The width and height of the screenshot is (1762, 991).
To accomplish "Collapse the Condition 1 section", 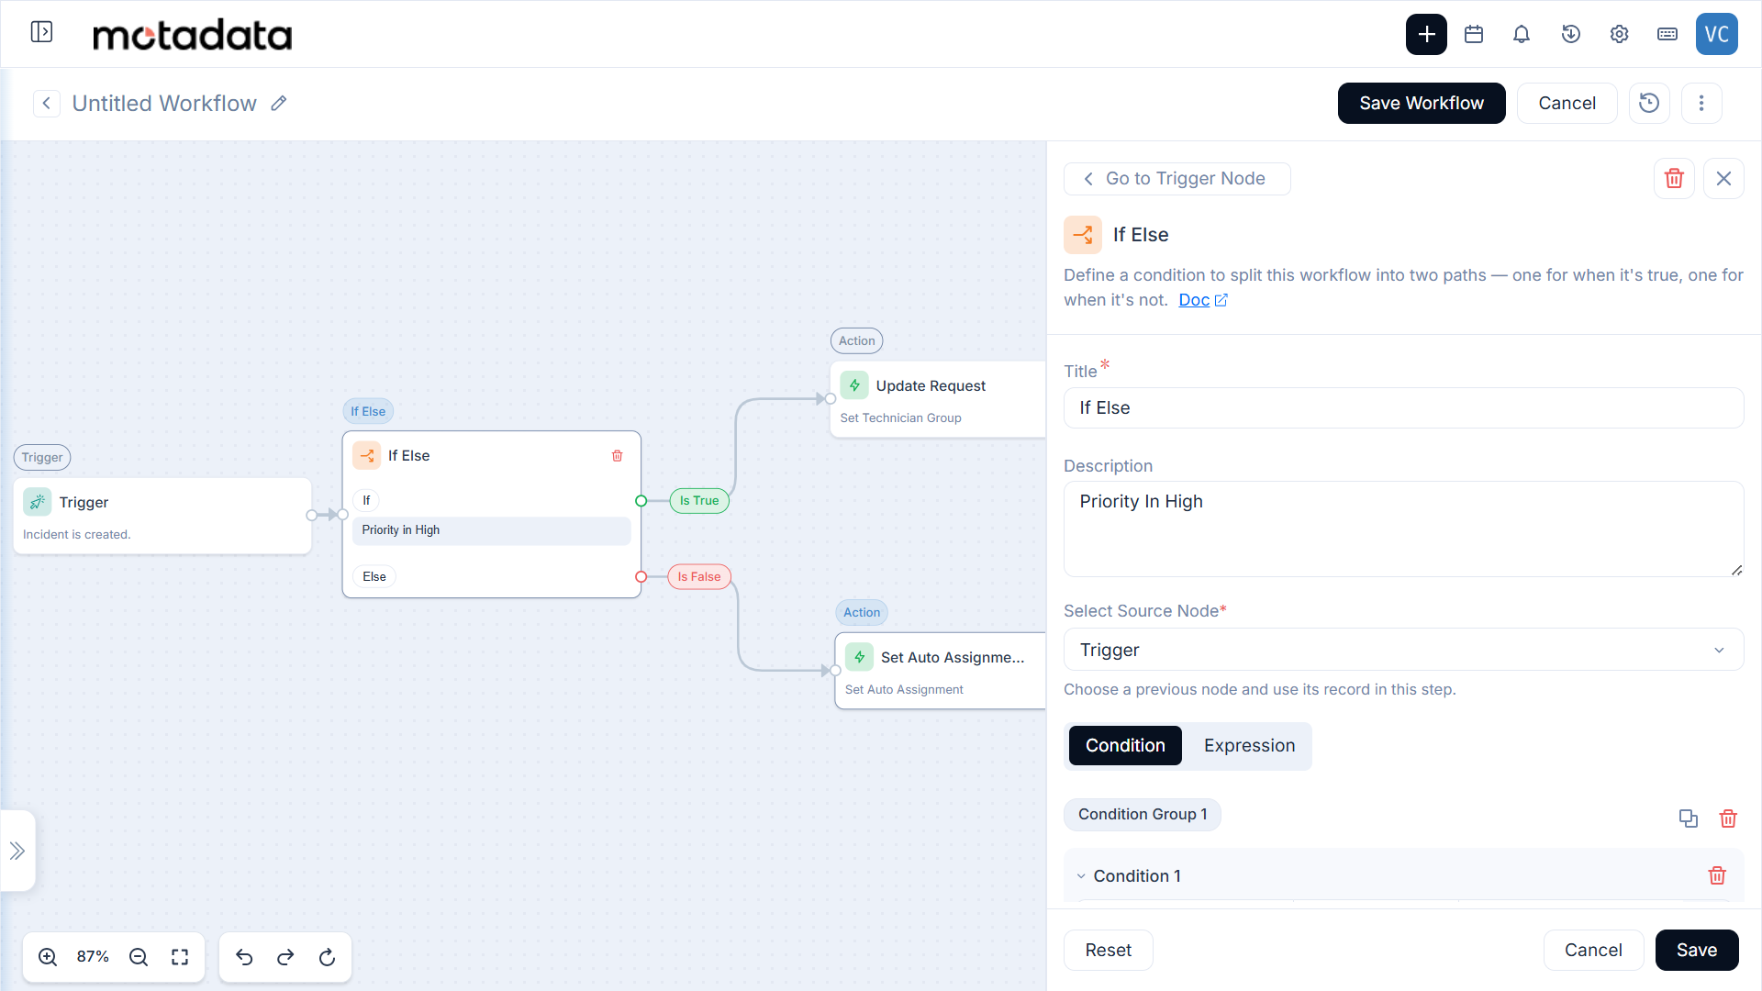I will coord(1081,876).
